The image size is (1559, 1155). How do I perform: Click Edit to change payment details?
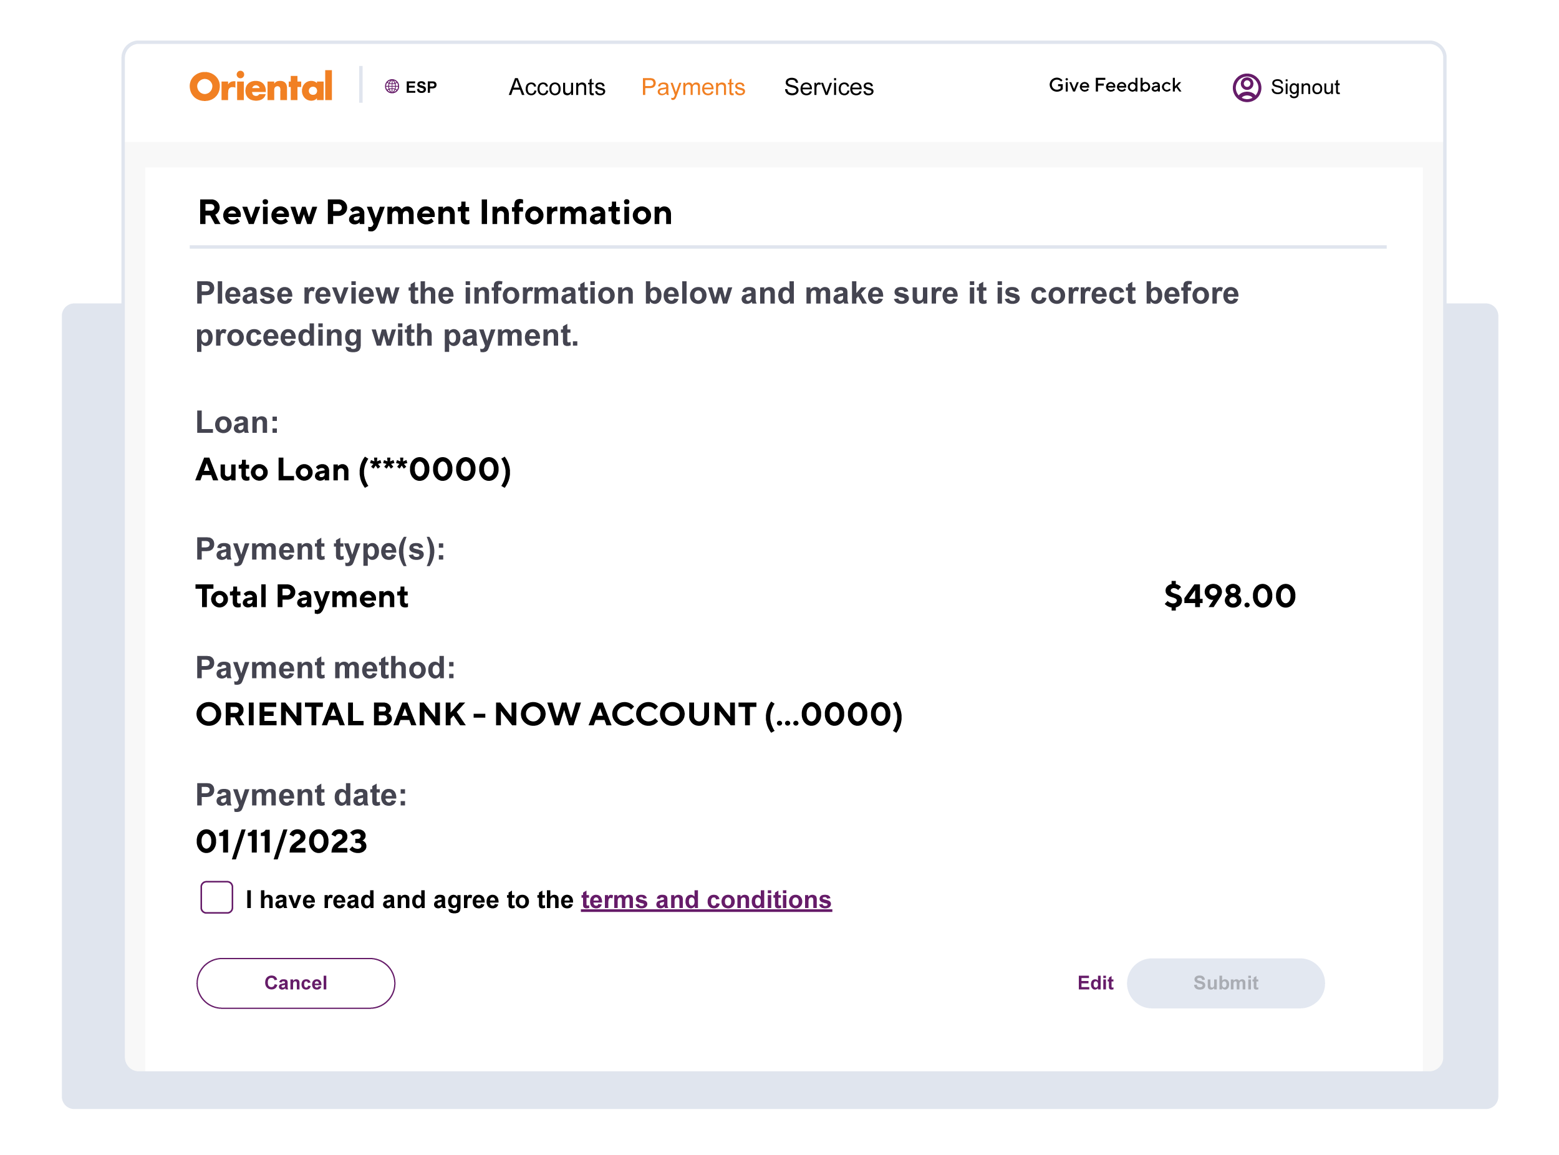pyautogui.click(x=1095, y=983)
